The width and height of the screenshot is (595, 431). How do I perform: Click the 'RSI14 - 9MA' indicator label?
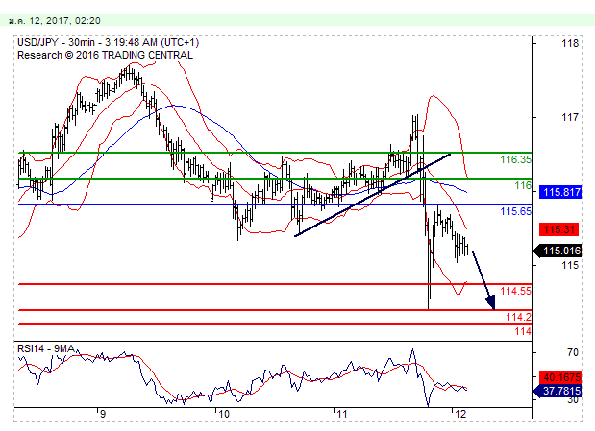46,348
